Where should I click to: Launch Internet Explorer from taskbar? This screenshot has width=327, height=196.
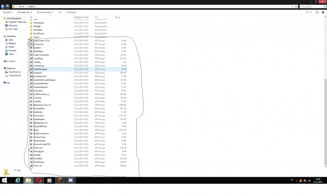[18, 181]
